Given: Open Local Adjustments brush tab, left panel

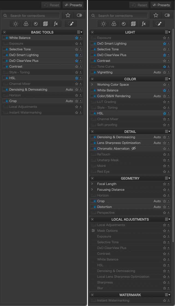Looking at the screenshot, I should 71,24.
